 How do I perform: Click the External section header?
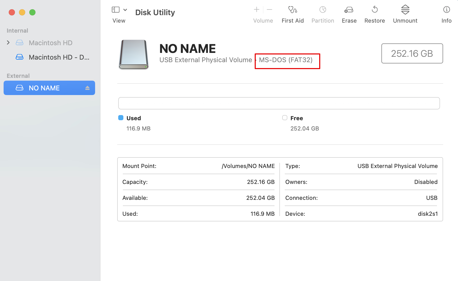click(x=18, y=76)
